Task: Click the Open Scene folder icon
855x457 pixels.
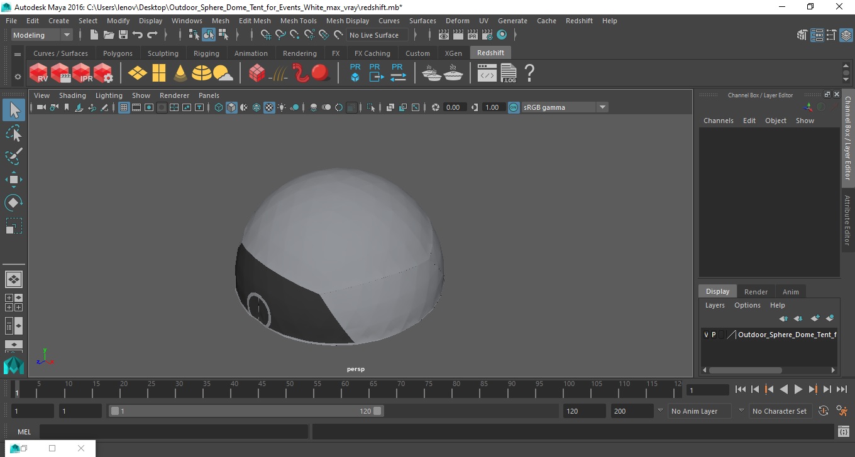Action: coord(109,35)
